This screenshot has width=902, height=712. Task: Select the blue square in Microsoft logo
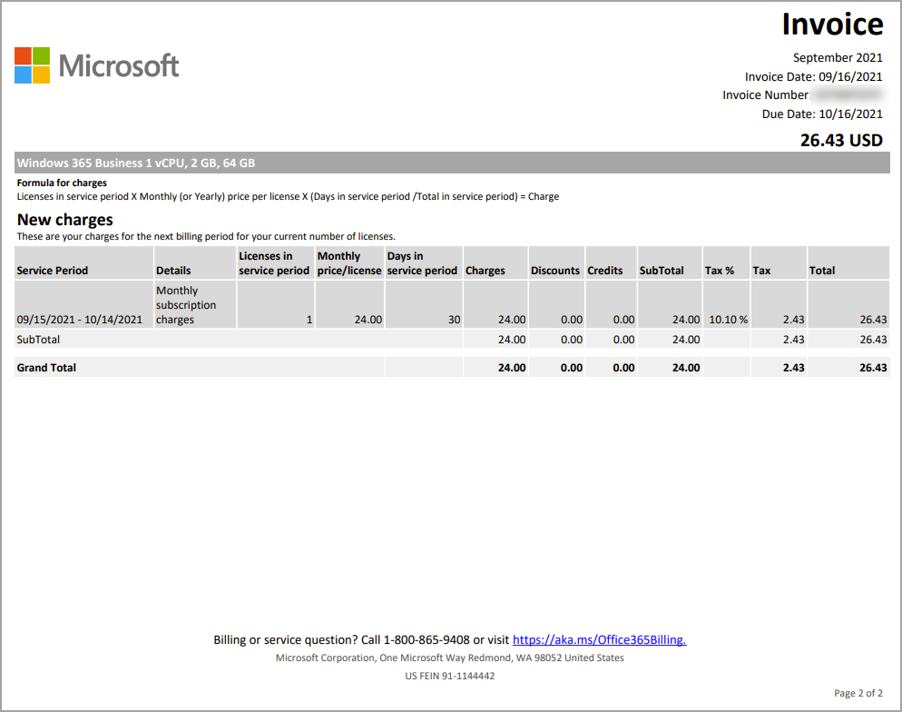tap(21, 74)
